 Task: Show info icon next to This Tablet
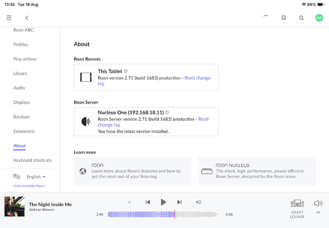(126, 71)
